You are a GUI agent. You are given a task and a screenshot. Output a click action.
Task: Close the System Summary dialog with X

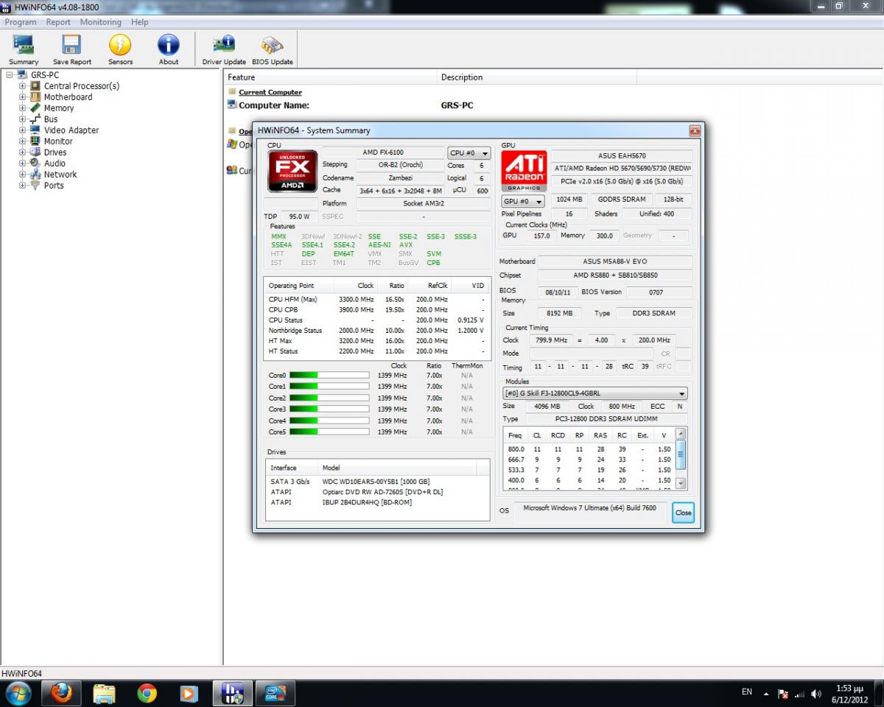click(694, 130)
